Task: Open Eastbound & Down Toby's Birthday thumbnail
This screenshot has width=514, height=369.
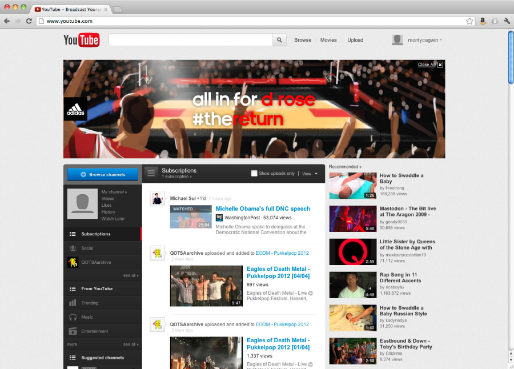Action: [353, 351]
